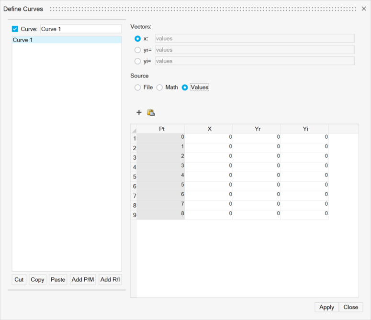Click the Cut button
The image size is (371, 320).
pos(19,280)
